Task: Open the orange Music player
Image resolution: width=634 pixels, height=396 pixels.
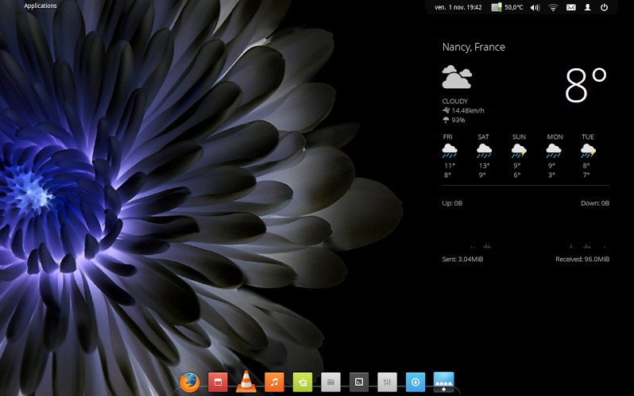Action: [274, 382]
